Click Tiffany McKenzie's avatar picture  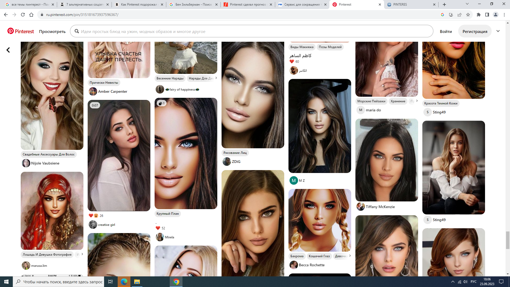click(361, 207)
